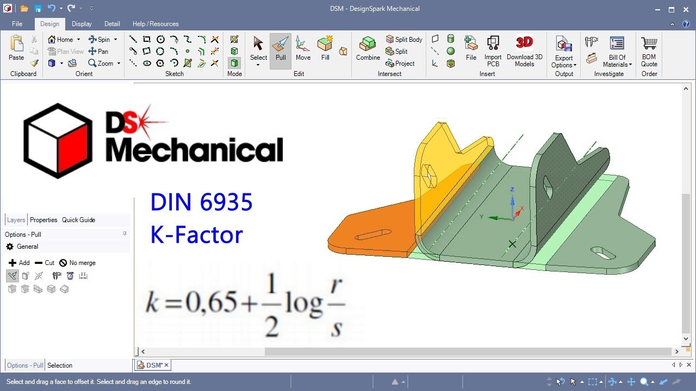Switch to 3D mode

(x=234, y=63)
